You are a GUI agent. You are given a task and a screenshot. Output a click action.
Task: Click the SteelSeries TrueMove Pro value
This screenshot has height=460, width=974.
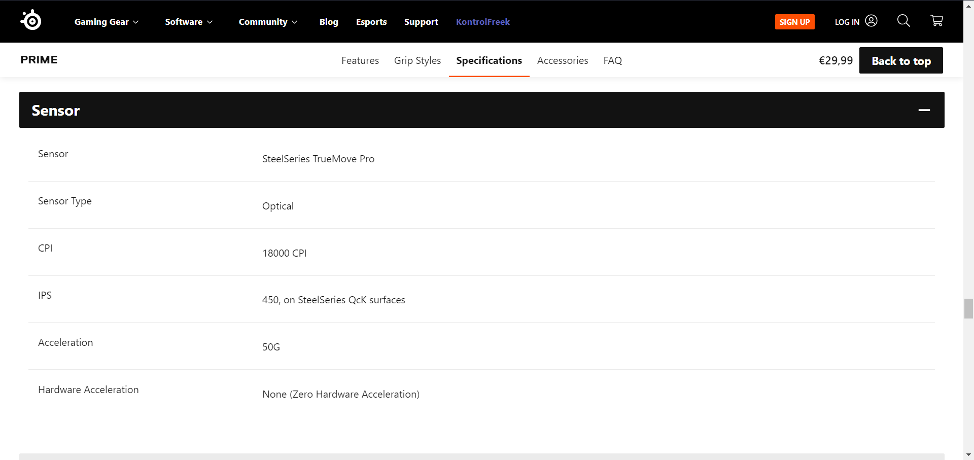point(318,159)
